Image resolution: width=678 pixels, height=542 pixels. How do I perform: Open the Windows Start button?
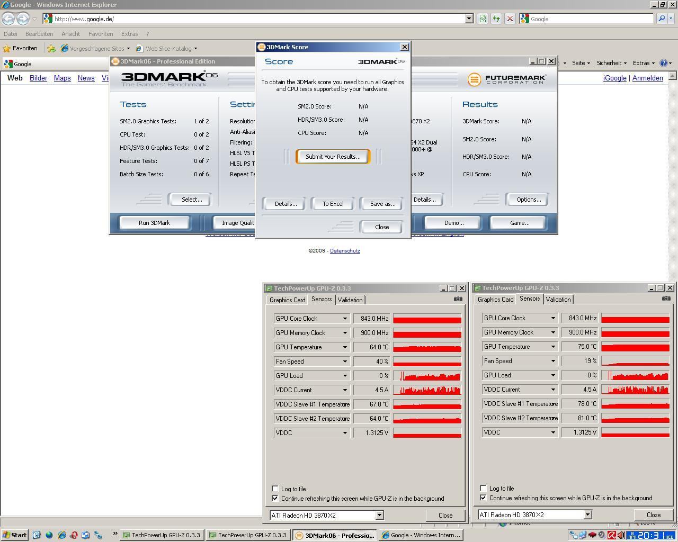[x=14, y=535]
